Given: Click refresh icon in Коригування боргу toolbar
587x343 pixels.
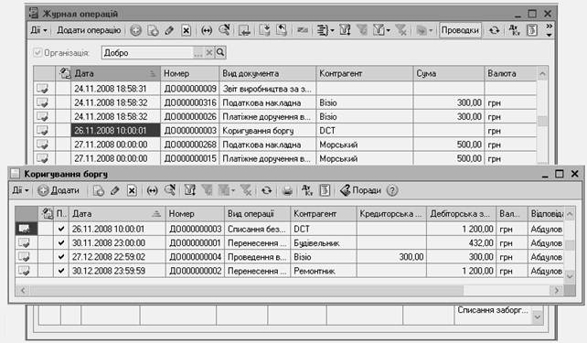Looking at the screenshot, I should pyautogui.click(x=267, y=190).
